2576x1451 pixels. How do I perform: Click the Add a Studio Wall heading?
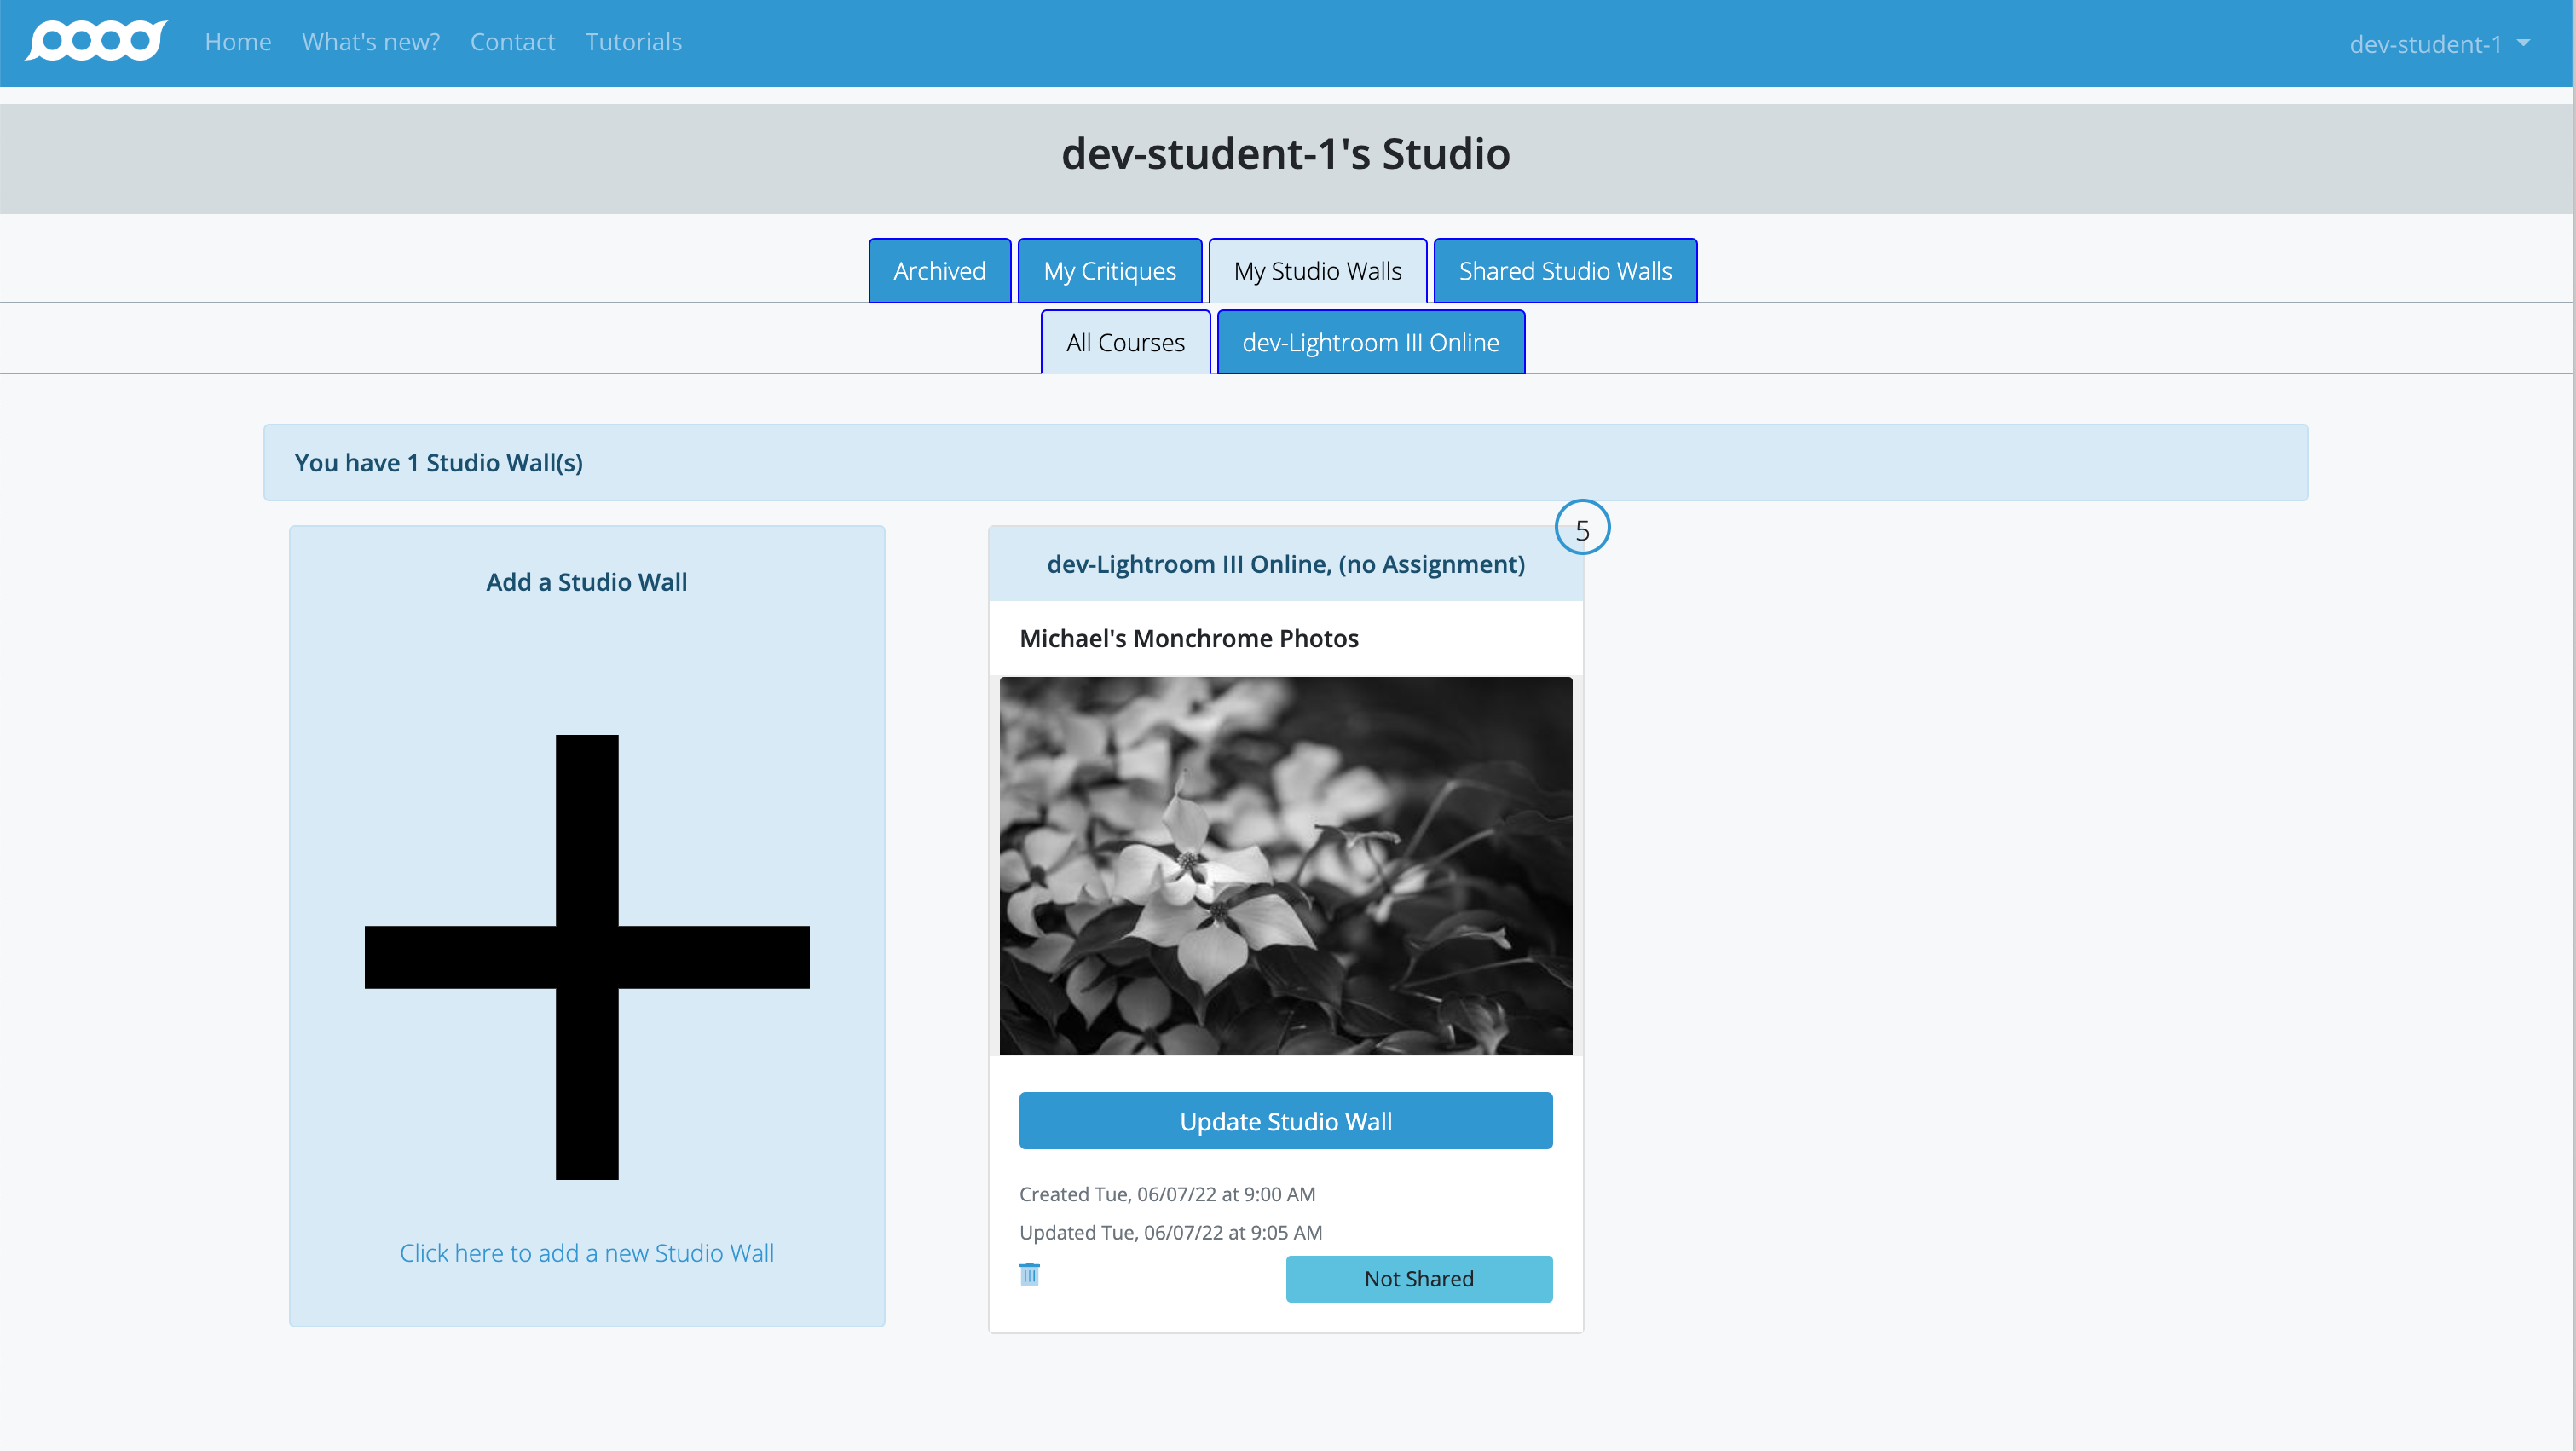click(x=587, y=581)
